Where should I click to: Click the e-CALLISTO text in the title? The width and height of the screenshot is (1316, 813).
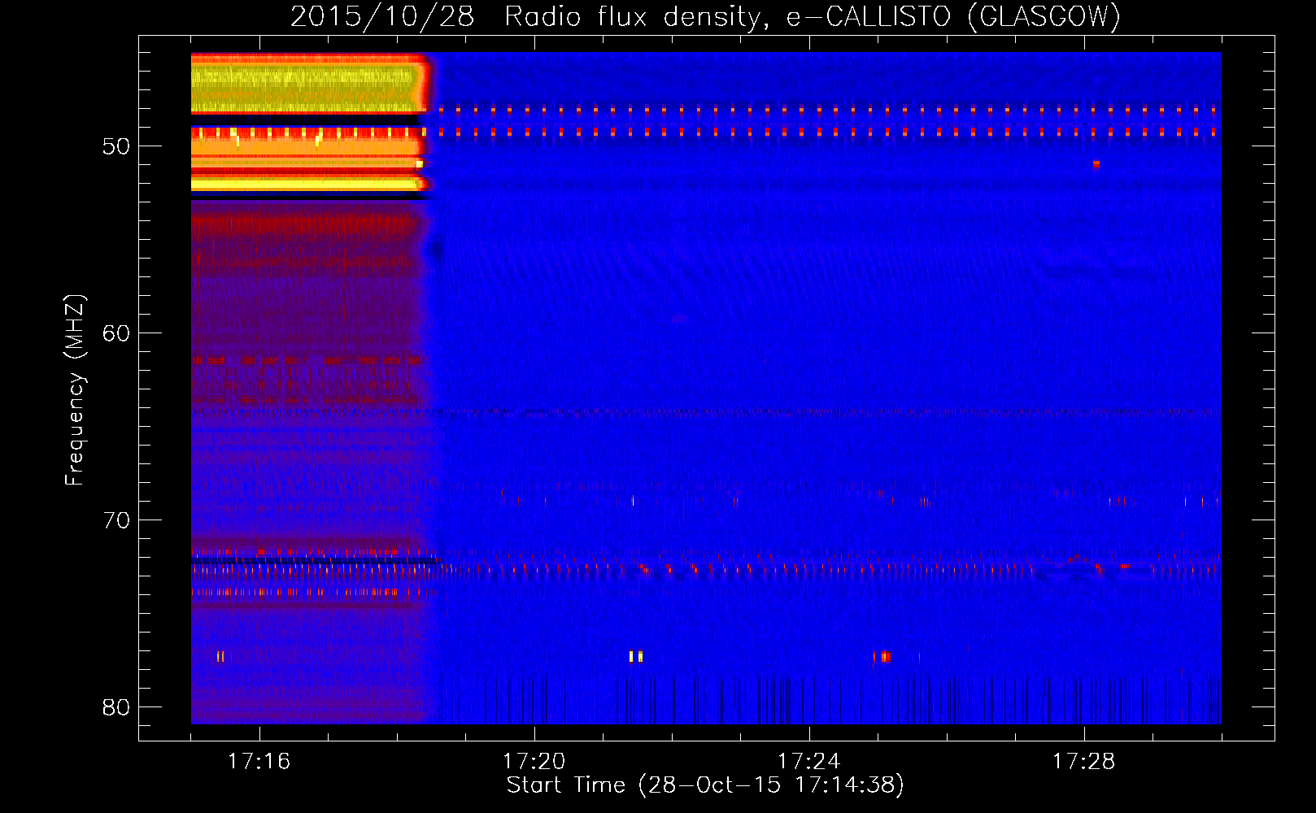pos(868,16)
